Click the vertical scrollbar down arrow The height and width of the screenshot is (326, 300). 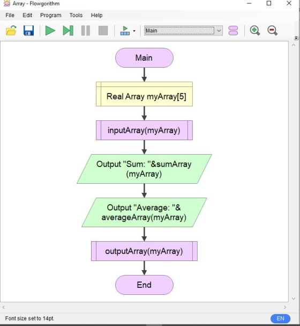point(294,299)
